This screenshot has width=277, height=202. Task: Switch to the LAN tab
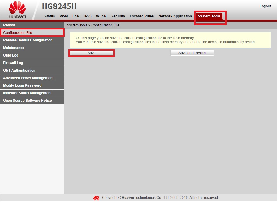click(76, 16)
